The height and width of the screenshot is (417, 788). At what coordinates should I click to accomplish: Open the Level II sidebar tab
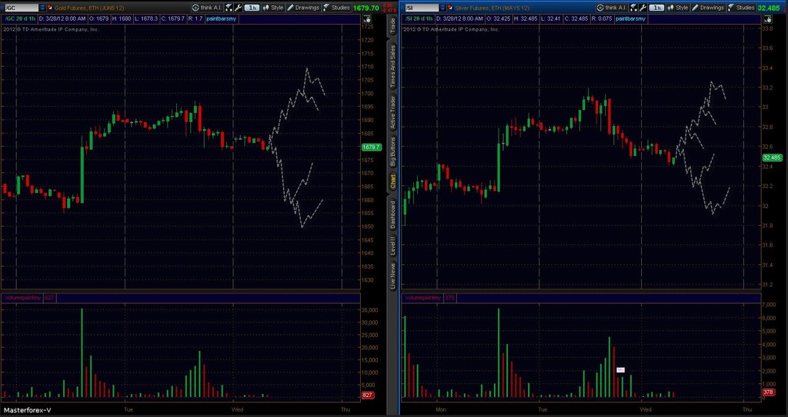coord(392,246)
